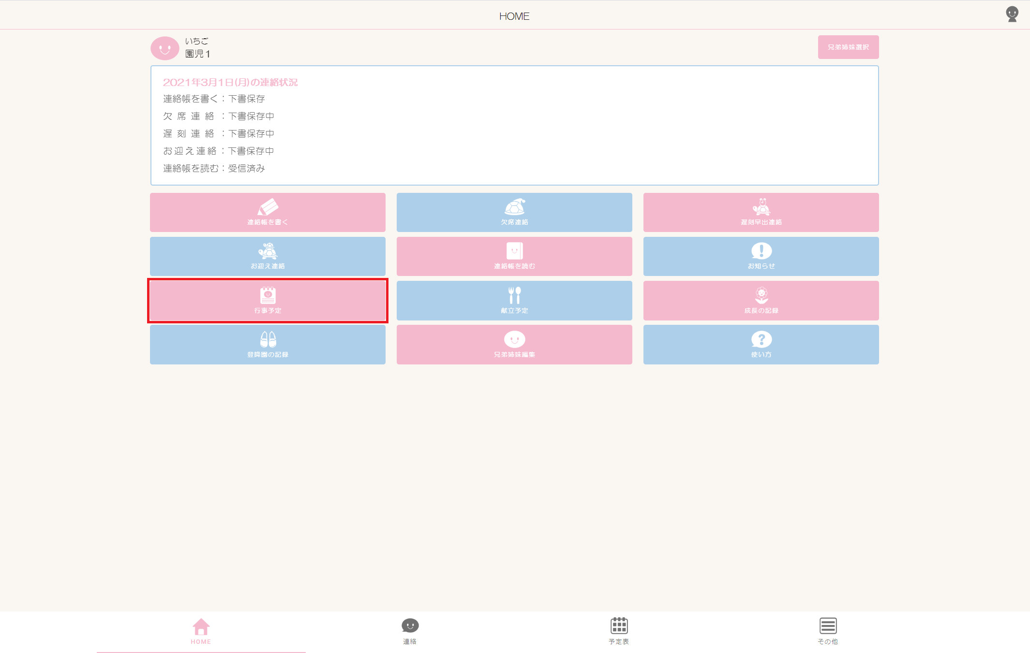1030x653 pixels.
Task: Switch to the 連絡 bottom tab
Action: tap(410, 631)
